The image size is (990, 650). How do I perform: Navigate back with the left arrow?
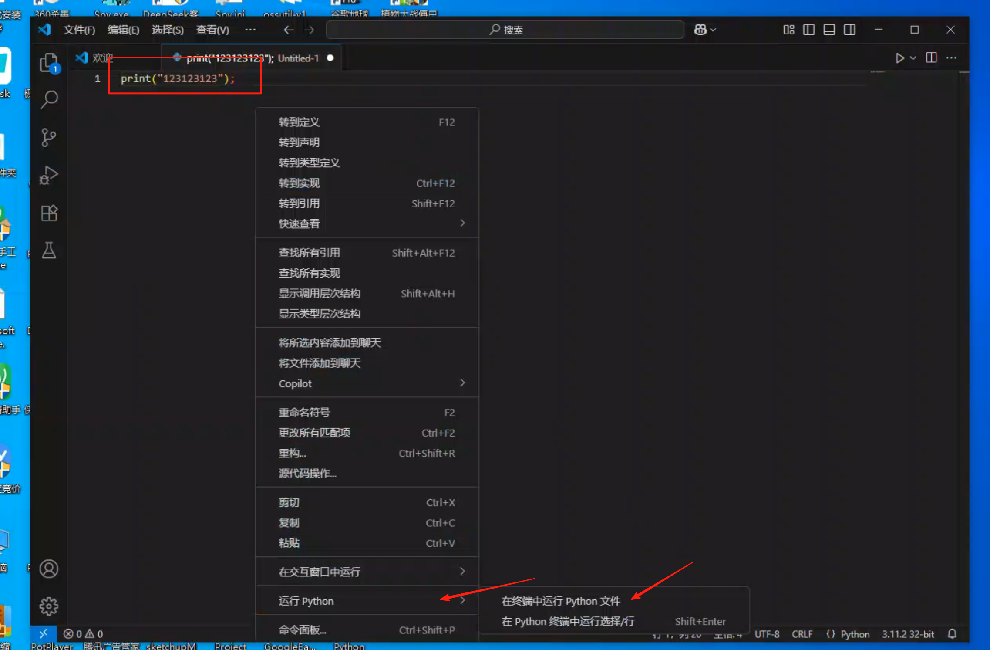tap(289, 30)
